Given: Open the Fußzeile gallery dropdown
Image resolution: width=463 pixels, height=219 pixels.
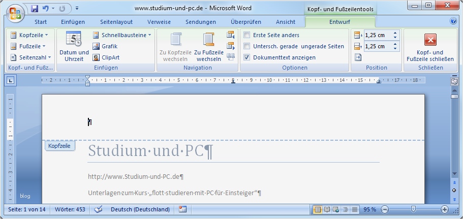Looking at the screenshot, I should coord(28,46).
